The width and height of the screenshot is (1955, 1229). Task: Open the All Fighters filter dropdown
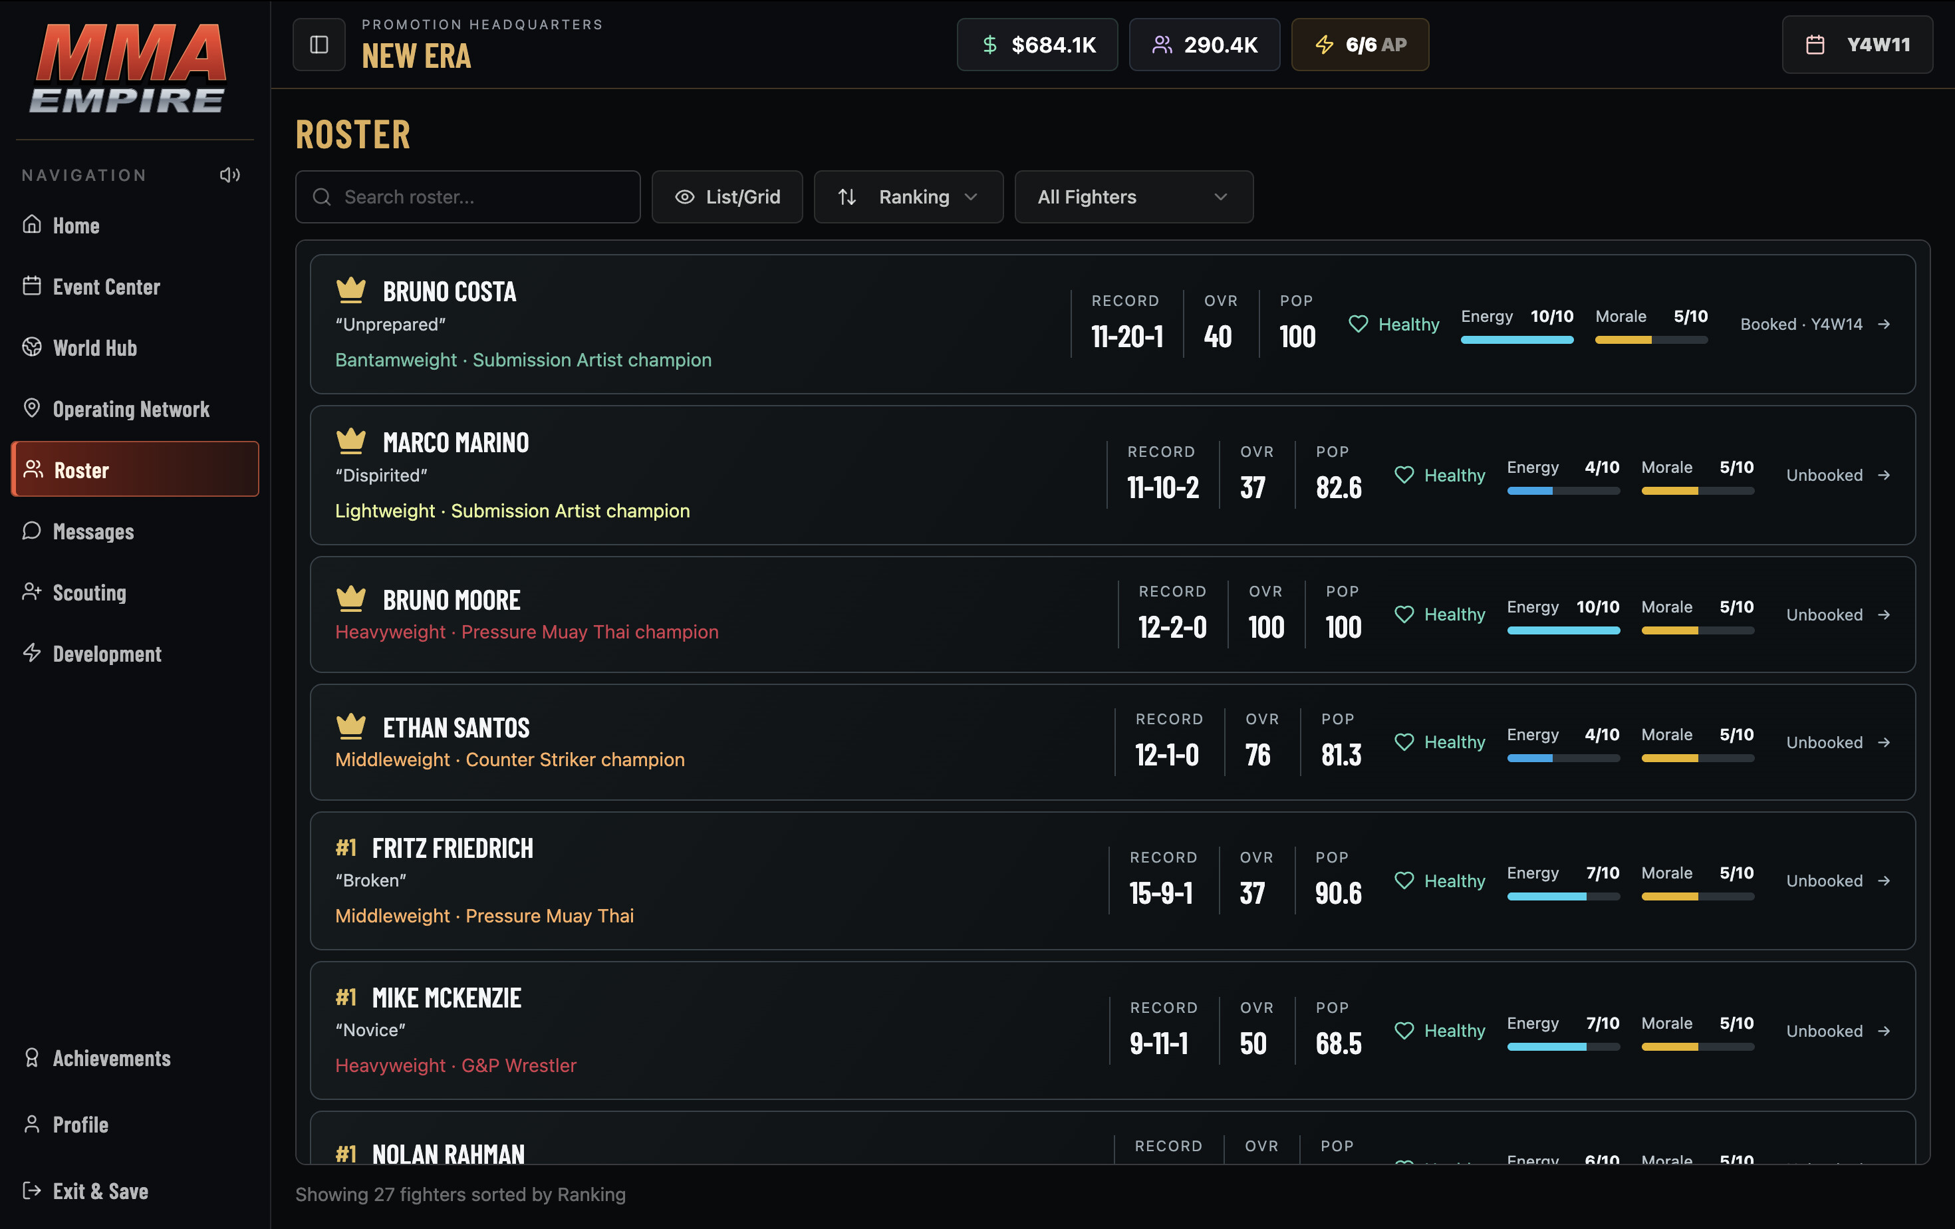1133,198
